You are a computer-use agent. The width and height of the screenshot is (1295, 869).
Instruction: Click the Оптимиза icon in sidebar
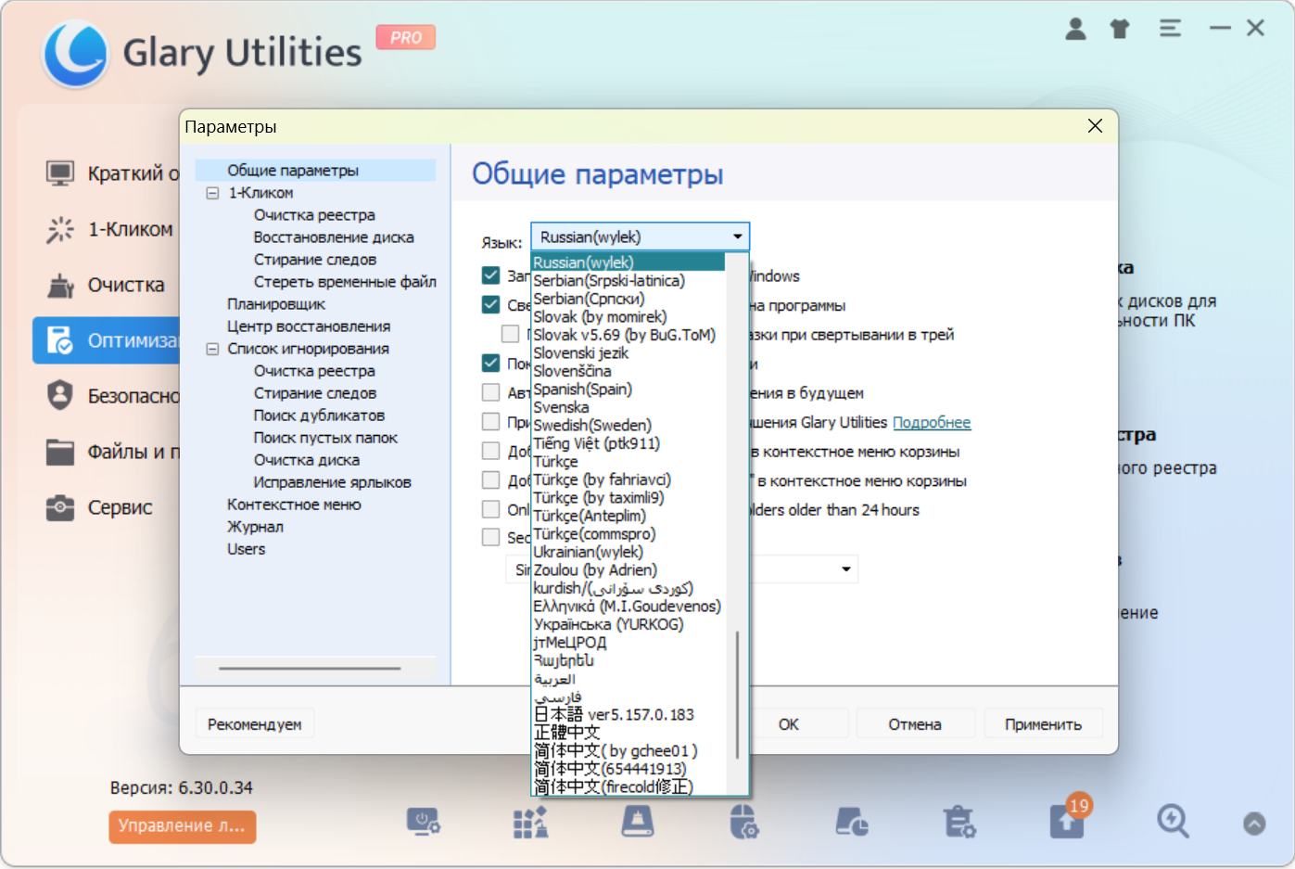[60, 340]
